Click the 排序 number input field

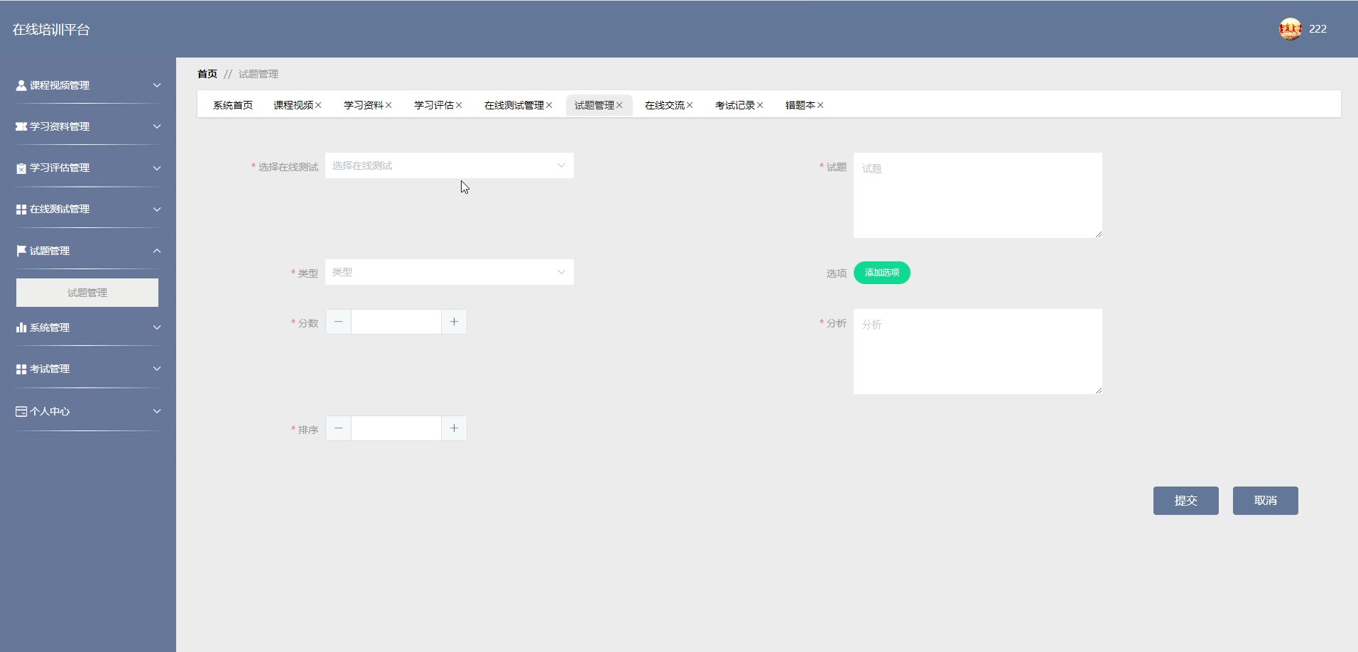click(396, 428)
